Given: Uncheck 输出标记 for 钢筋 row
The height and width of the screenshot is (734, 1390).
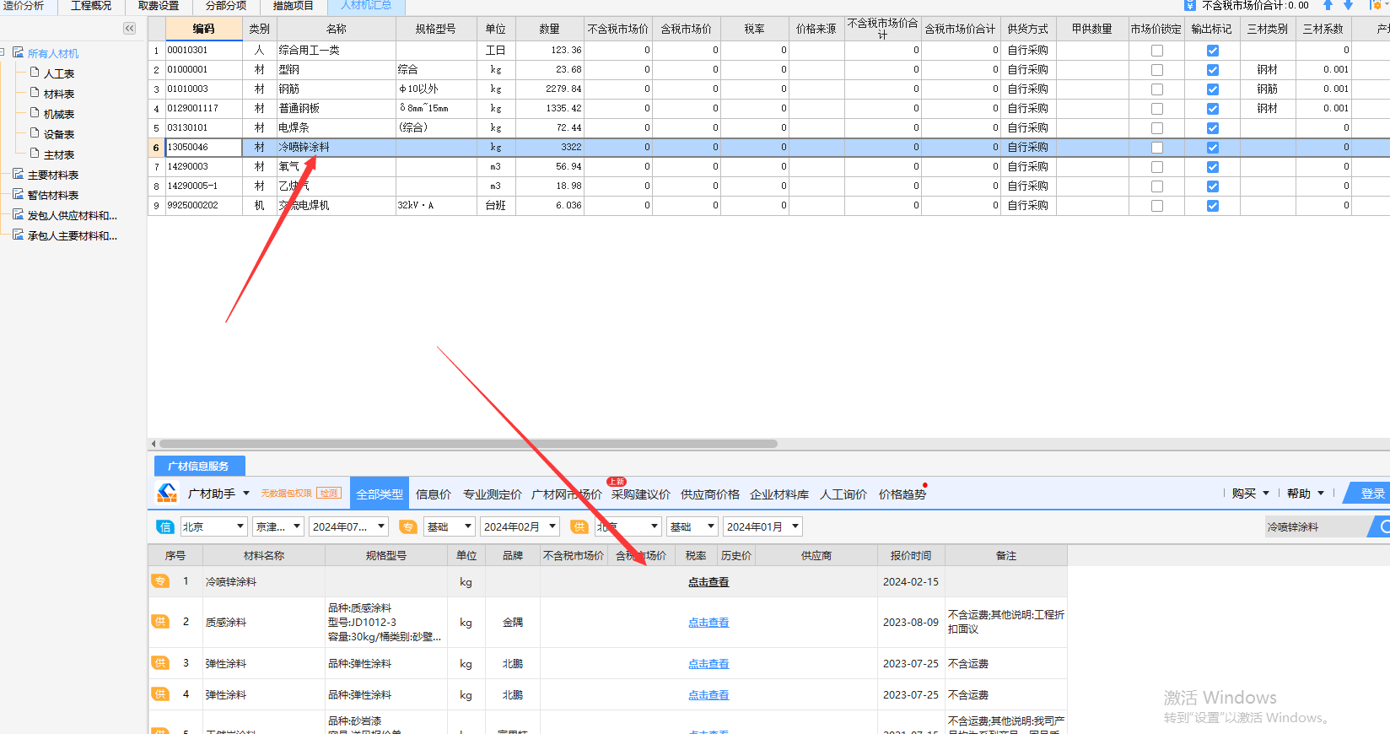Looking at the screenshot, I should [1213, 89].
